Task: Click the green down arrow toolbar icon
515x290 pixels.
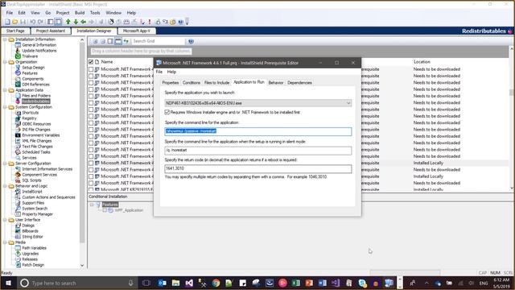Action: coord(76,22)
